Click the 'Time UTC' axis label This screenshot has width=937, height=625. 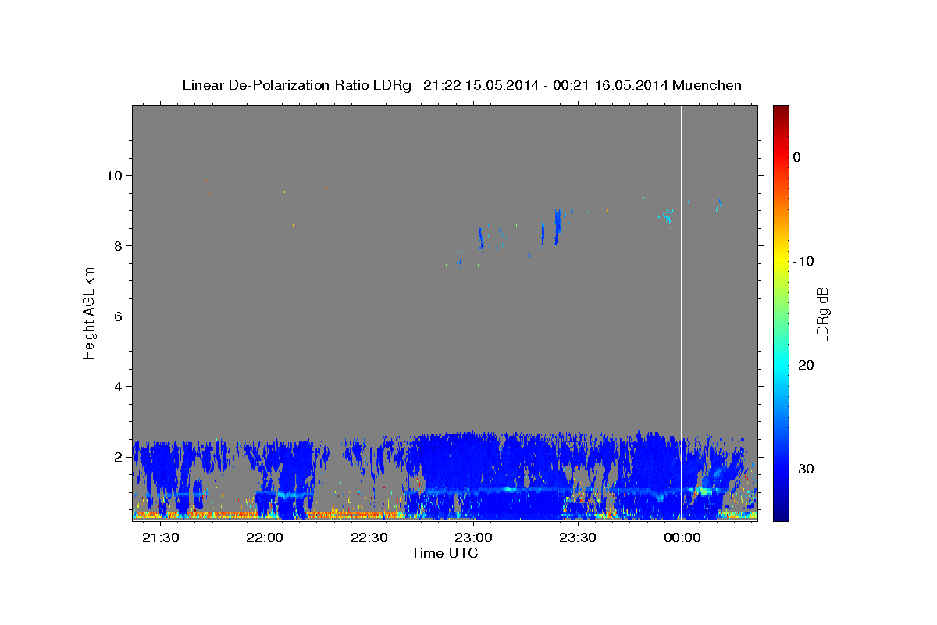coord(445,553)
